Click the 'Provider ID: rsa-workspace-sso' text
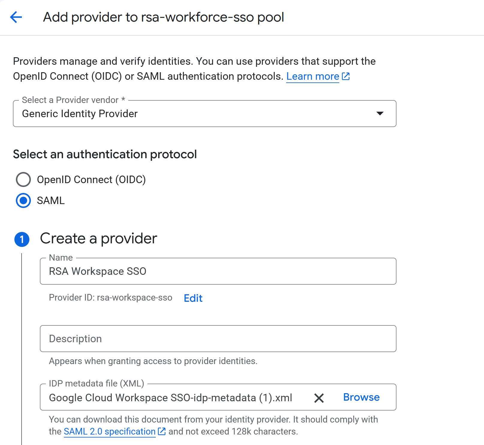Screen dimensions: 484x445 click(x=111, y=298)
